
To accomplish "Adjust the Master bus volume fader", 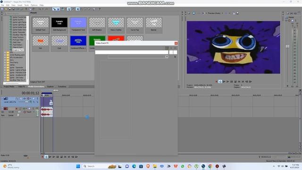I will (287, 46).
